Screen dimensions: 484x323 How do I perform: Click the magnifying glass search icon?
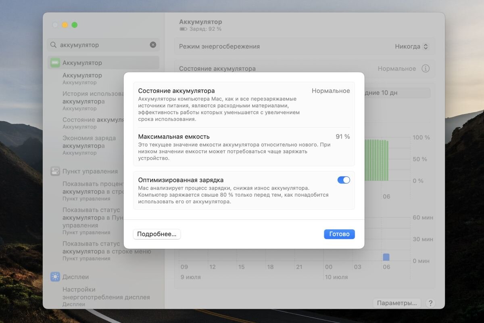(54, 45)
